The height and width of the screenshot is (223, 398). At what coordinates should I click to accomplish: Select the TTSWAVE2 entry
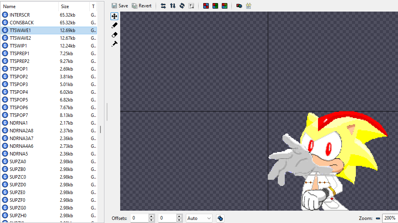[x=49, y=38]
